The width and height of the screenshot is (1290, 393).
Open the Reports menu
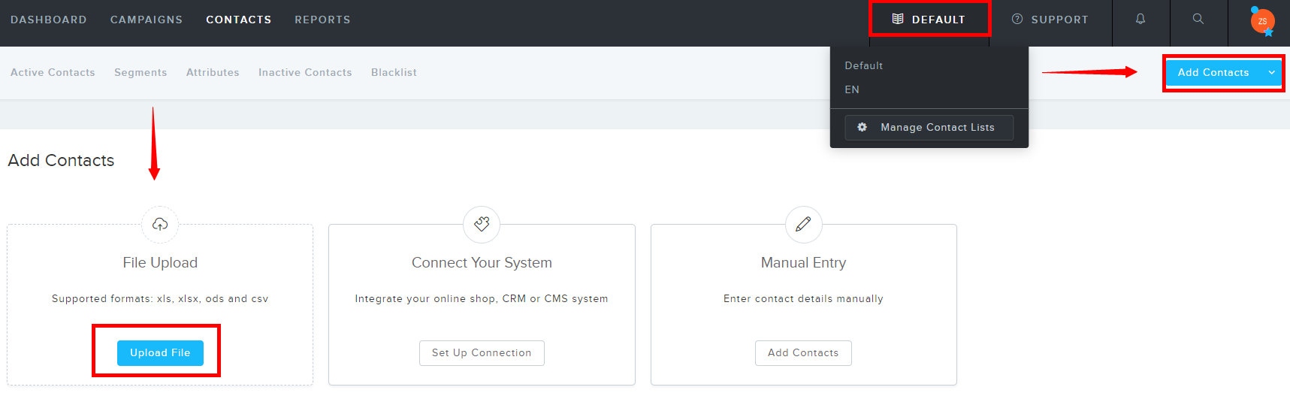(x=322, y=20)
